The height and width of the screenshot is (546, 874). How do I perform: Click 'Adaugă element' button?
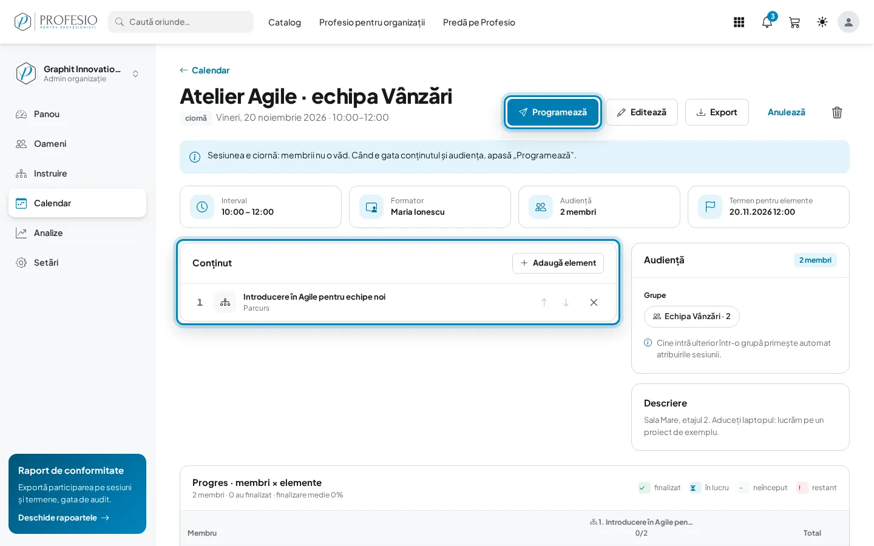[558, 263]
